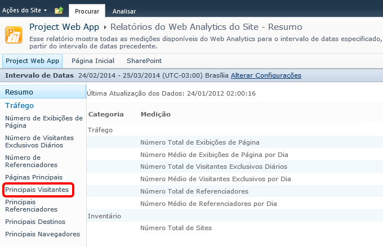The height and width of the screenshot is (247, 383).
Task: Open Principais Destinos report
Action: click(x=35, y=222)
